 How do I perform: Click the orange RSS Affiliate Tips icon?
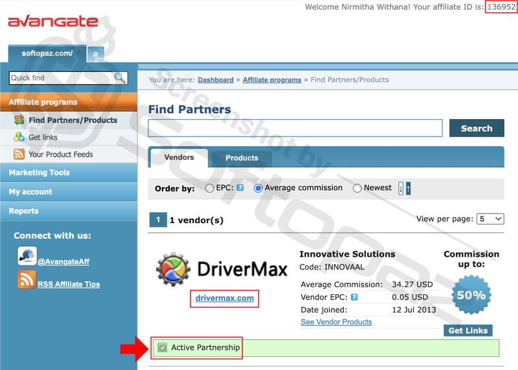(x=27, y=279)
